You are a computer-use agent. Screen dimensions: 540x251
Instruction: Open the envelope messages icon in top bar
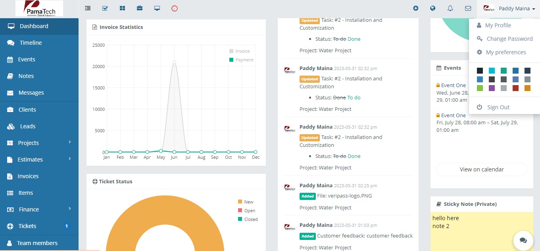click(x=468, y=8)
